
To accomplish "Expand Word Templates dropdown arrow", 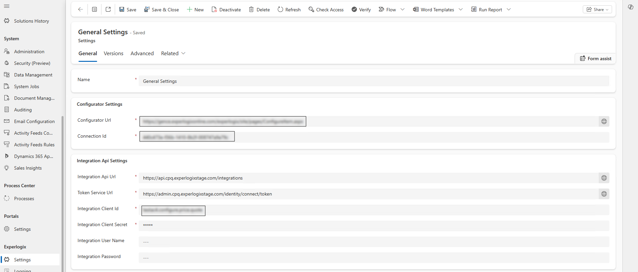I will point(461,10).
